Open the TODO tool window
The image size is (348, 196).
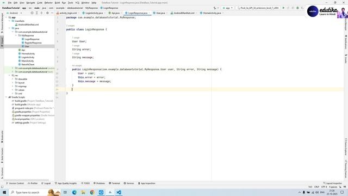(x=85, y=183)
